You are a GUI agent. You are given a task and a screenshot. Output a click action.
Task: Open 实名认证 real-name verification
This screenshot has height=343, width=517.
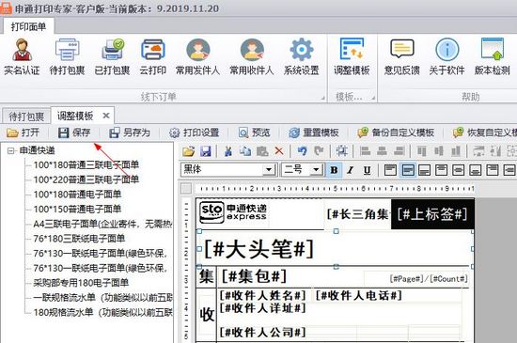22,56
